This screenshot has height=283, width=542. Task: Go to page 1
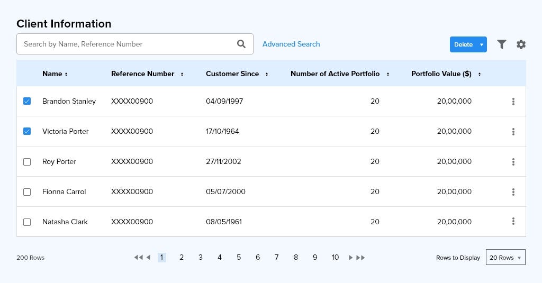coord(162,258)
